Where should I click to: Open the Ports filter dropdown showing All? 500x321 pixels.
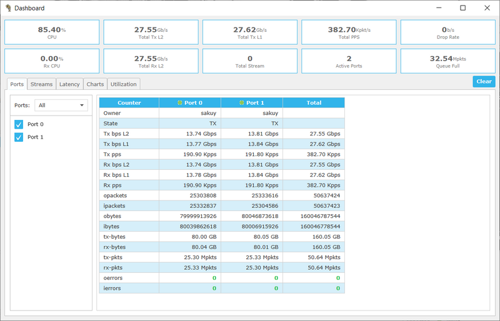pos(61,106)
